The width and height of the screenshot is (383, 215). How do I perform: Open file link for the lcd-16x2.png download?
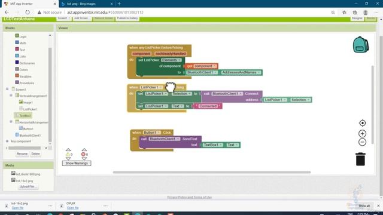17,208
